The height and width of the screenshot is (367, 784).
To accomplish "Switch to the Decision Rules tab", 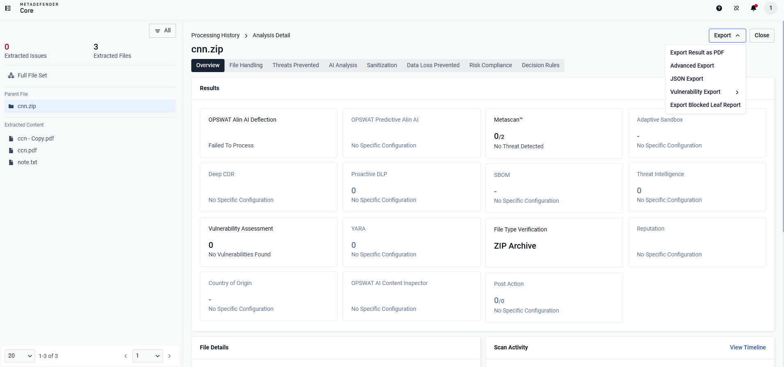I will [x=541, y=66].
